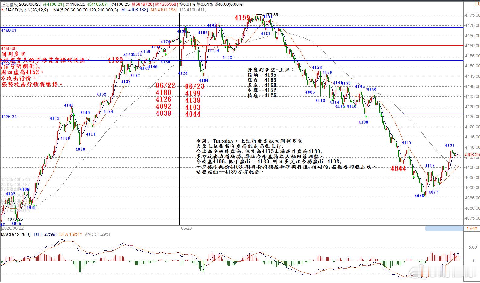
Task: Click the 12.8% 4095.43 Fibonacci level label
Action: [15, 180]
